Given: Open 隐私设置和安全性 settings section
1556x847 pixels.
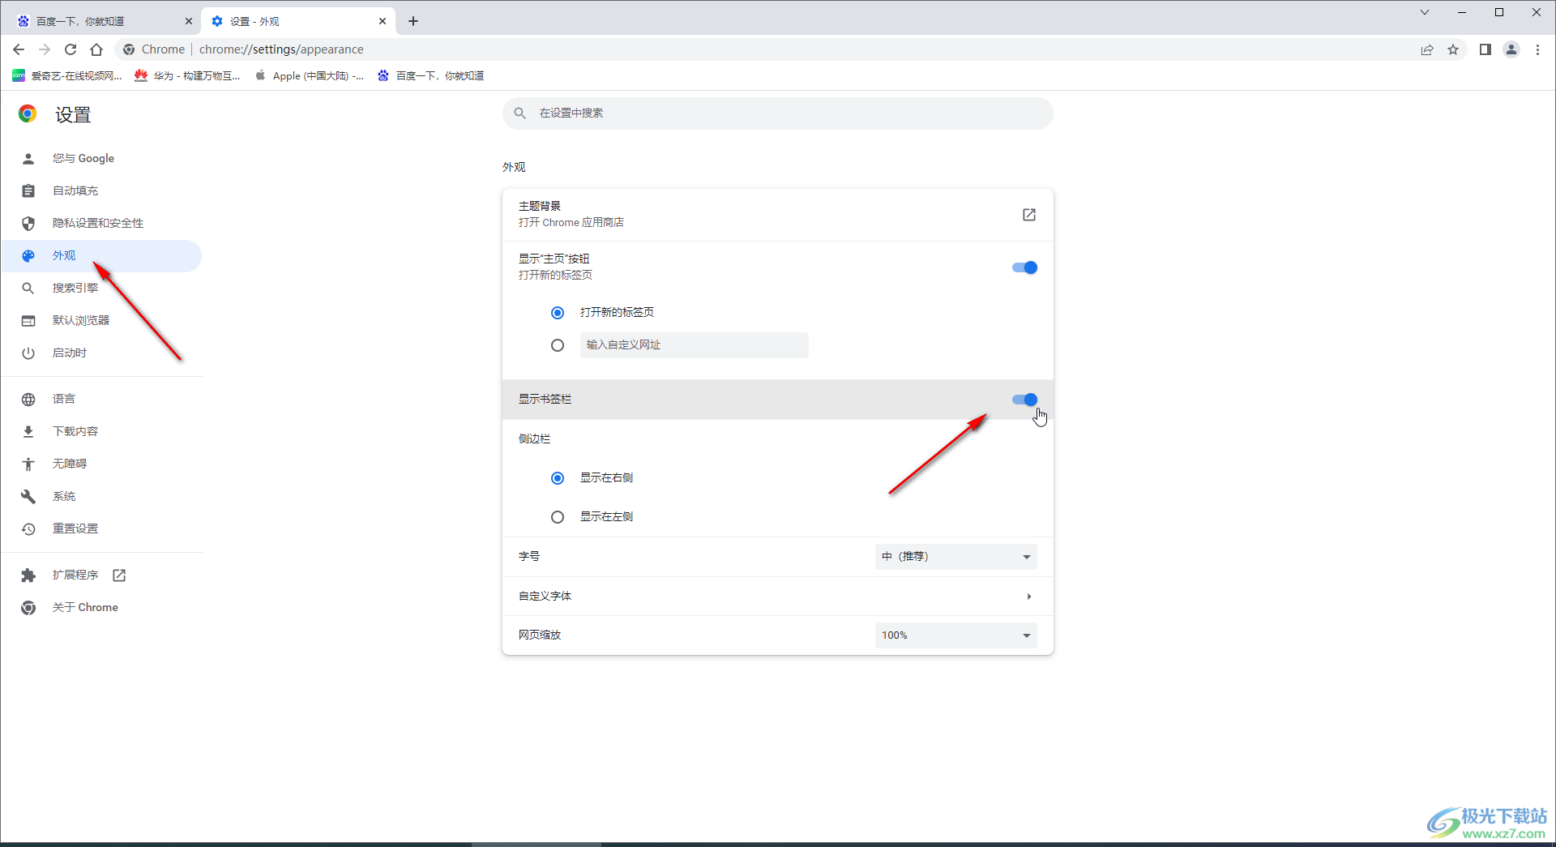Looking at the screenshot, I should [101, 223].
